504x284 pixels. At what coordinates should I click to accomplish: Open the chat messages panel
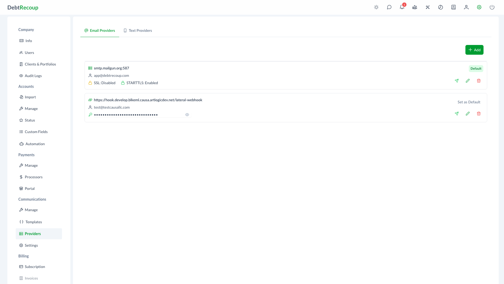(x=389, y=7)
